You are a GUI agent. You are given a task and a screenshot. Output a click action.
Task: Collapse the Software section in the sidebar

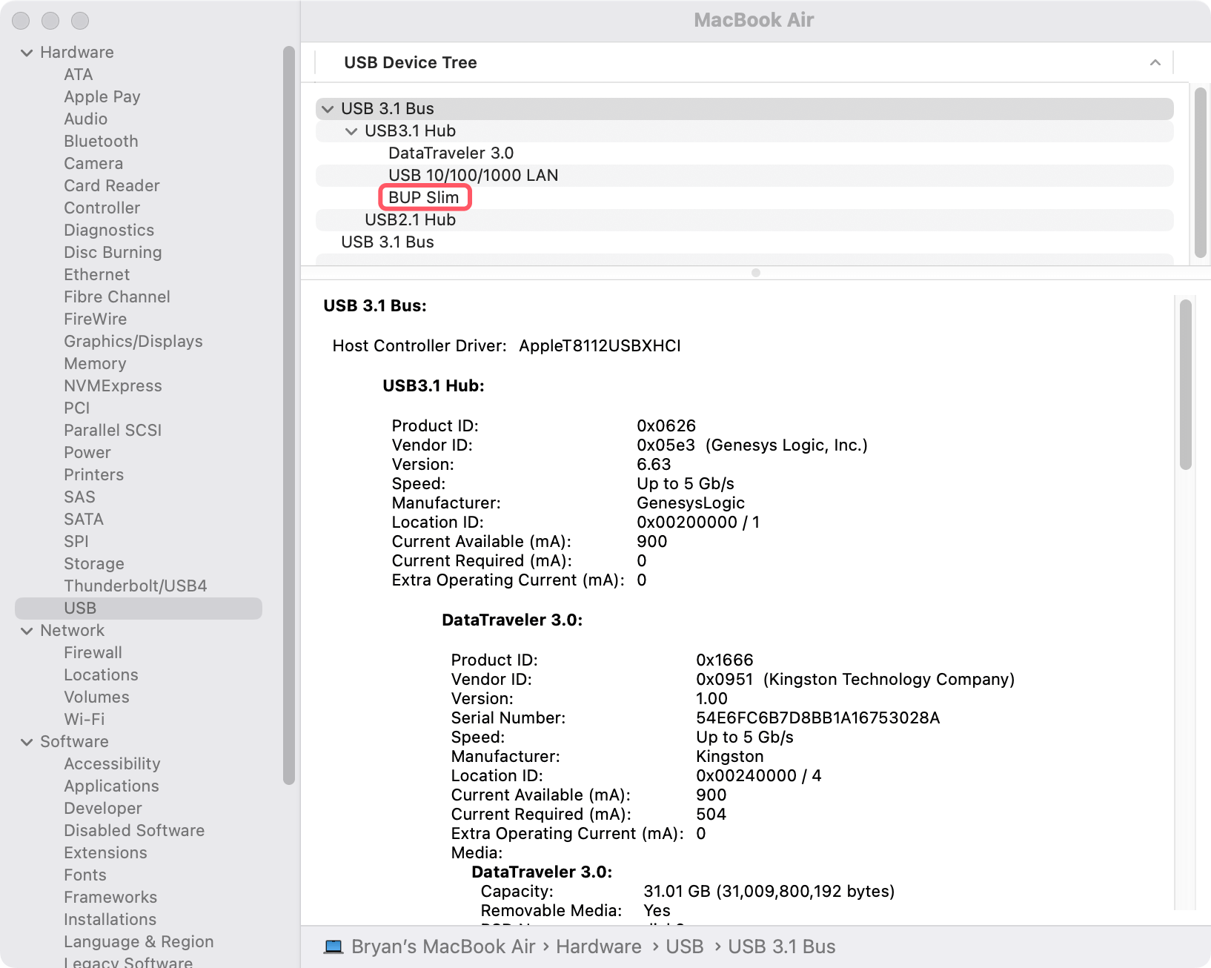27,741
